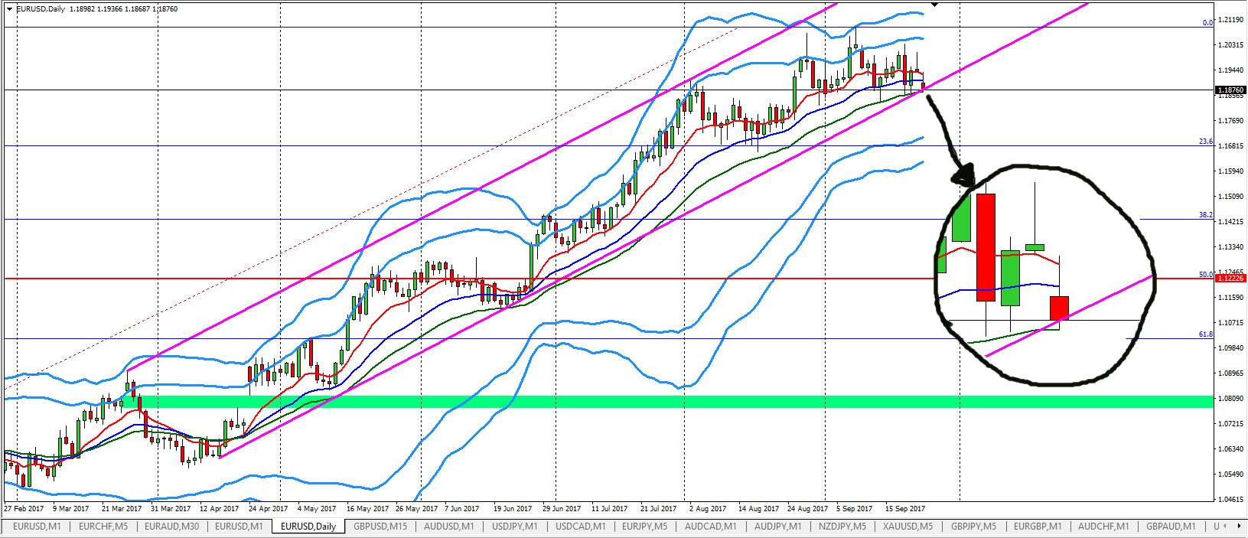The width and height of the screenshot is (1248, 538).
Task: Open the XAUUSD,M5 gold chart tab
Action: click(907, 527)
